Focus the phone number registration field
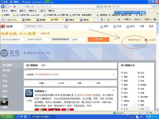Image resolution: width=159 pixels, height=119 pixels. point(12,40)
